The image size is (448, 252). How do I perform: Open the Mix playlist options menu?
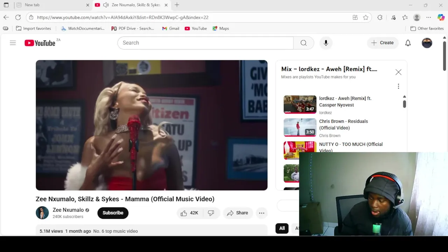pyautogui.click(x=398, y=86)
